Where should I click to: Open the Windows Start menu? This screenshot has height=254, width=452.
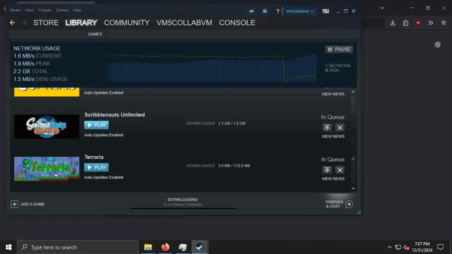pos(8,247)
